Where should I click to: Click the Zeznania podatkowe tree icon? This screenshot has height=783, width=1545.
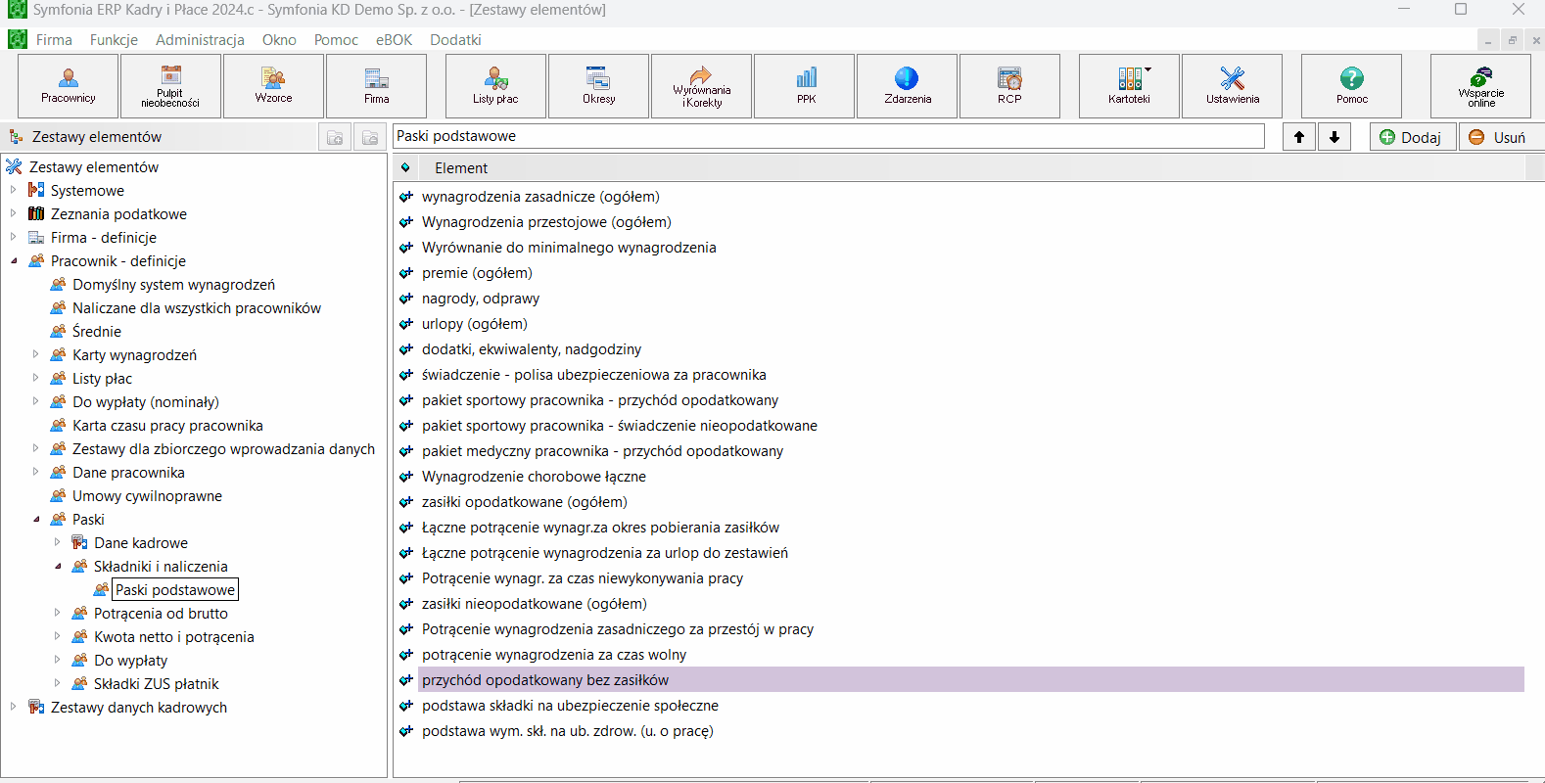coord(36,213)
